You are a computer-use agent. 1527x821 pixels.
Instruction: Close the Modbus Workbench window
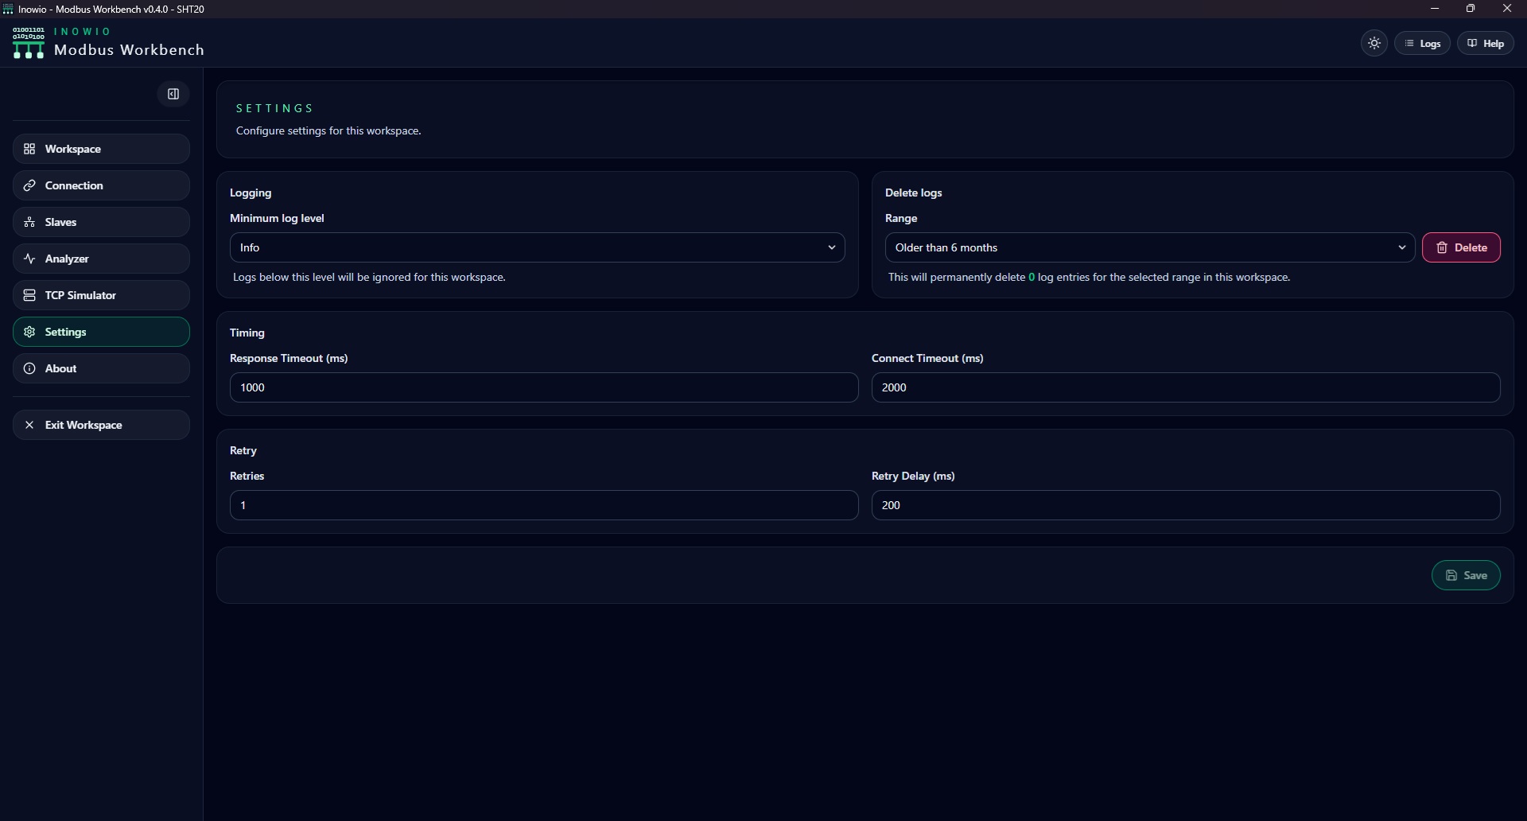pyautogui.click(x=1507, y=9)
